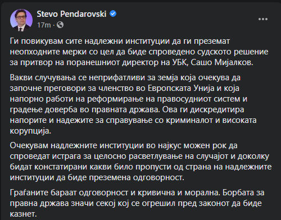Viewport: 281px width, 220px height.
Task: Click the paragraph starting "Вакви случувања"
Action: pos(133,104)
